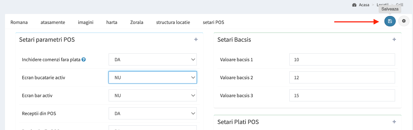Image resolution: width=413 pixels, height=130 pixels.
Task: Expand Setari parametri POS plus icon
Action: pos(196,39)
